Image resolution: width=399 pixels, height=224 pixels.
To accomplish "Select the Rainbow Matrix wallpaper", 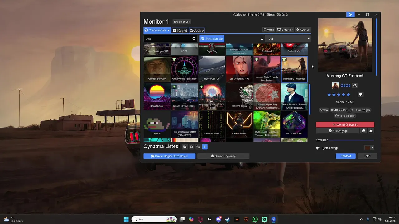I will coord(212,124).
